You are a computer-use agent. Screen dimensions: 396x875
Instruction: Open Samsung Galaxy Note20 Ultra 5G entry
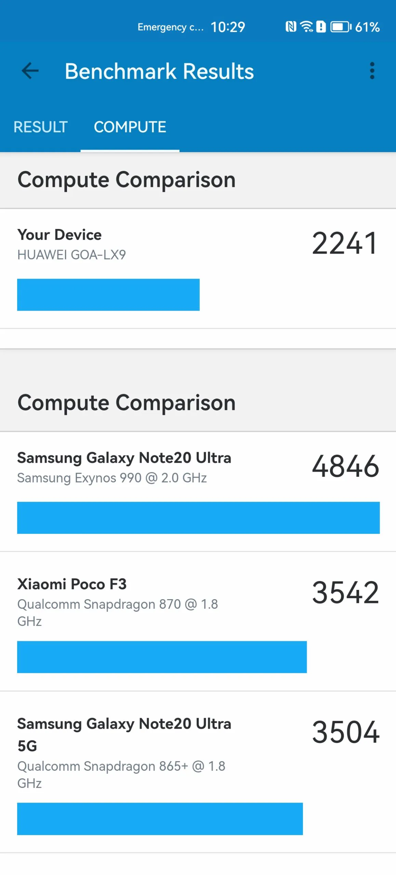point(198,772)
